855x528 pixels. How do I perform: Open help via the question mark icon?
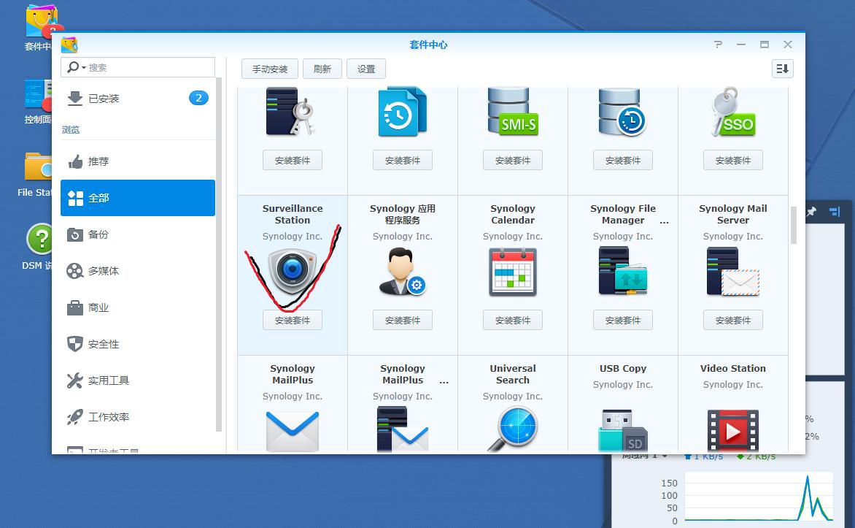(x=718, y=45)
